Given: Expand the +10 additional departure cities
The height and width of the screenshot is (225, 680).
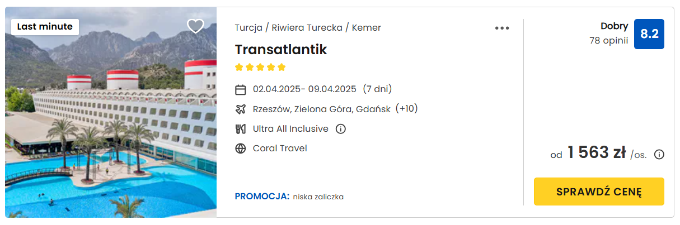Looking at the screenshot, I should 407,108.
